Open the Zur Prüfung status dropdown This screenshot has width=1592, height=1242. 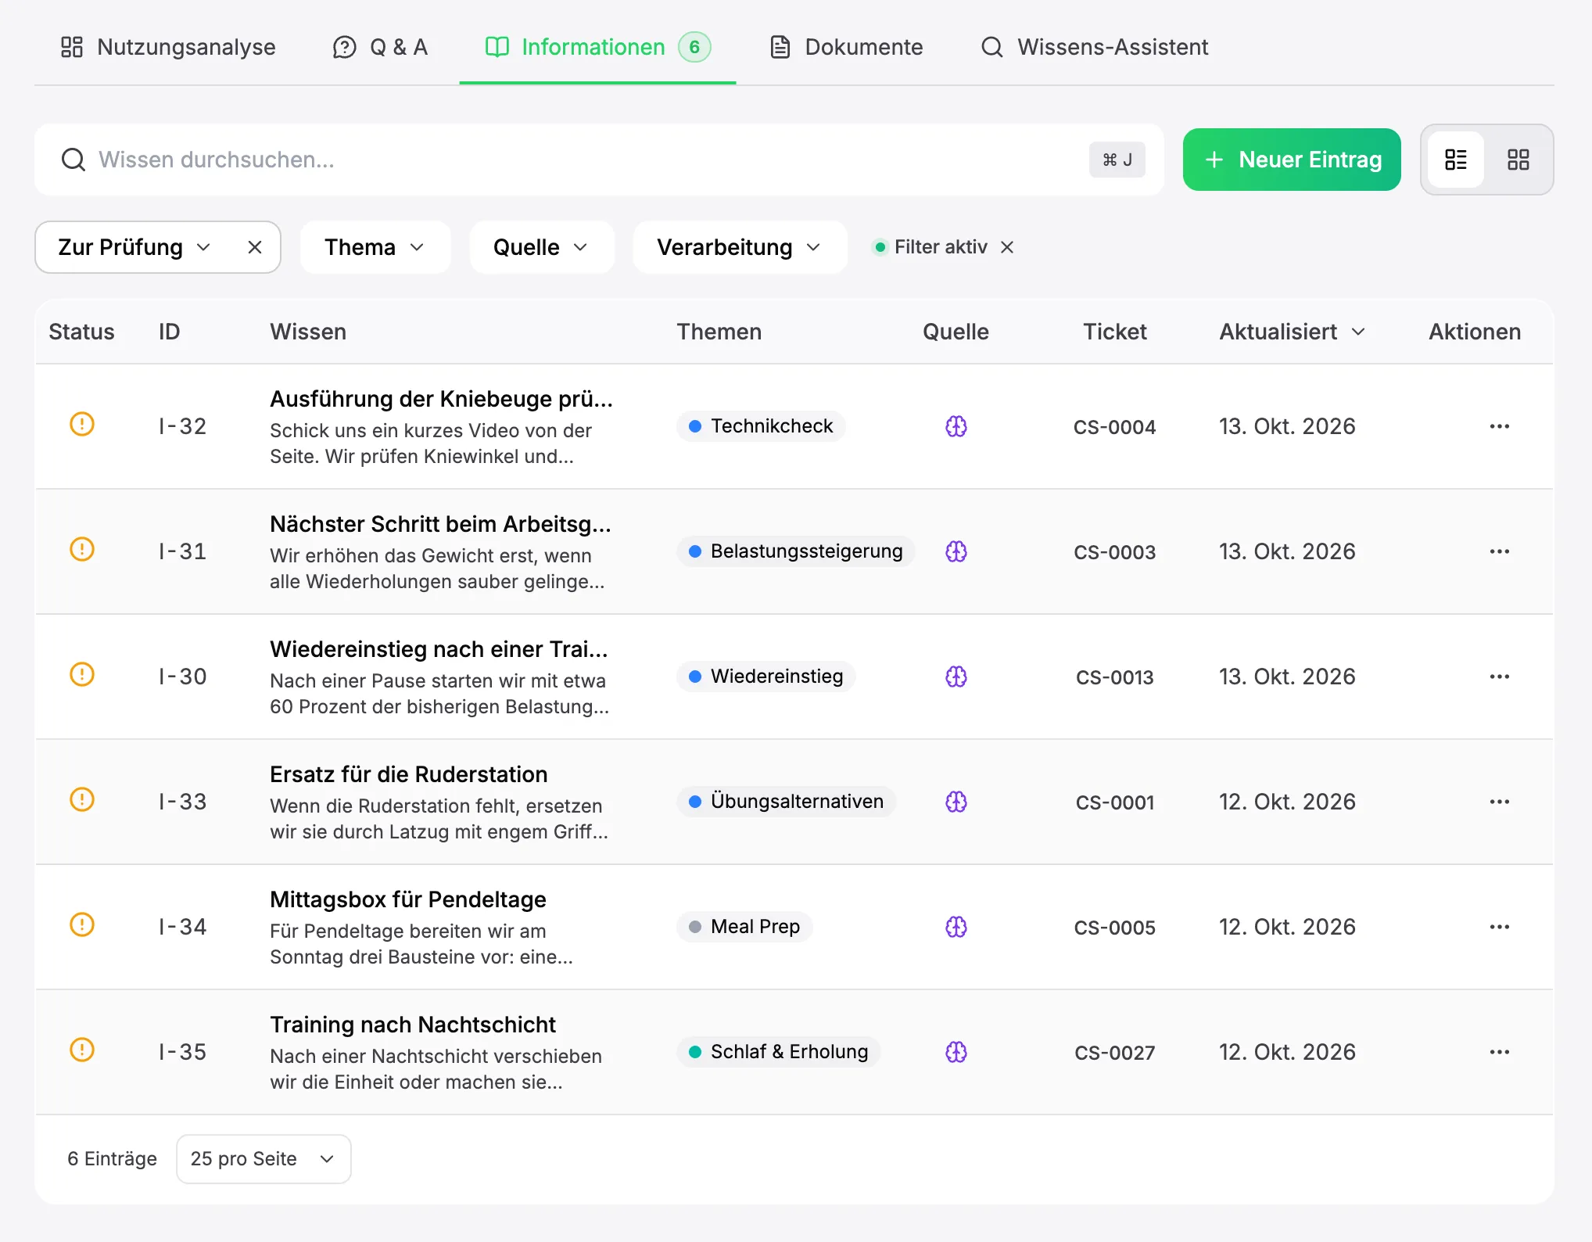134,247
